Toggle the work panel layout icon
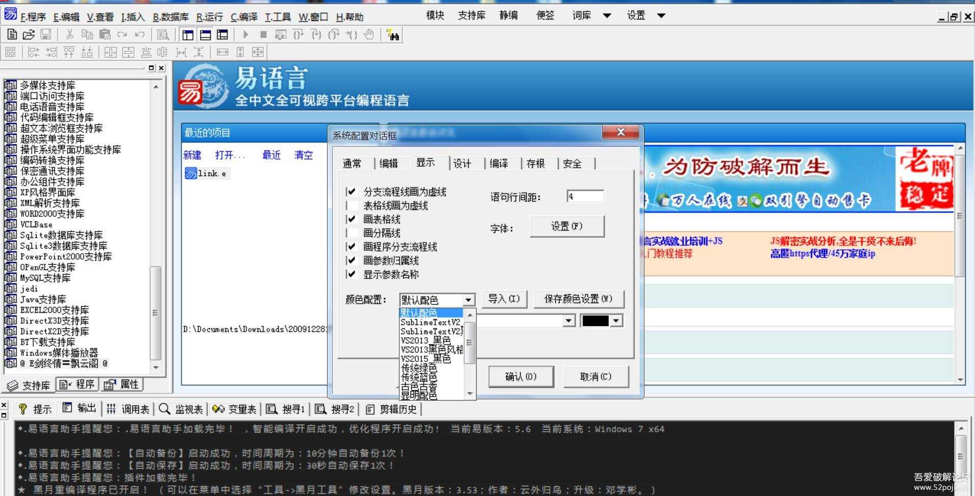Image resolution: width=975 pixels, height=496 pixels. coord(188,35)
